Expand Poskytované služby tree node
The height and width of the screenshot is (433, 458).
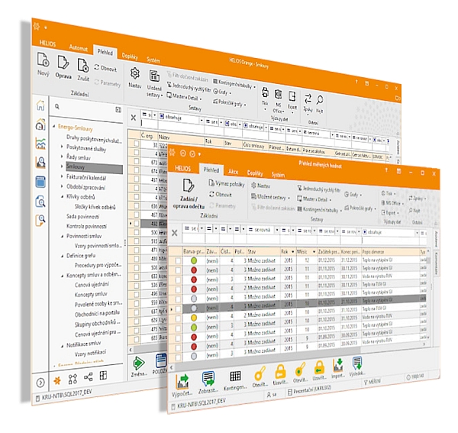62,147
